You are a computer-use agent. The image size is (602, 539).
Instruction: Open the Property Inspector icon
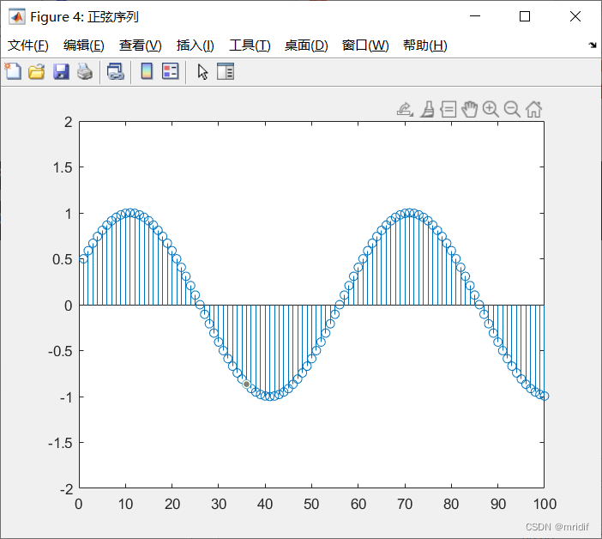[226, 71]
